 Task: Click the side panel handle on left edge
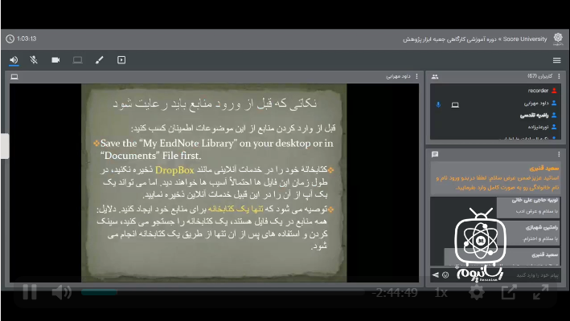5,146
